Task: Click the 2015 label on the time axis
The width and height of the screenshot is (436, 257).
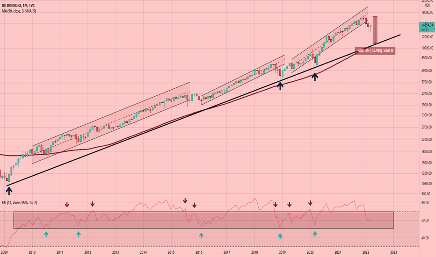Action: pos(171,252)
